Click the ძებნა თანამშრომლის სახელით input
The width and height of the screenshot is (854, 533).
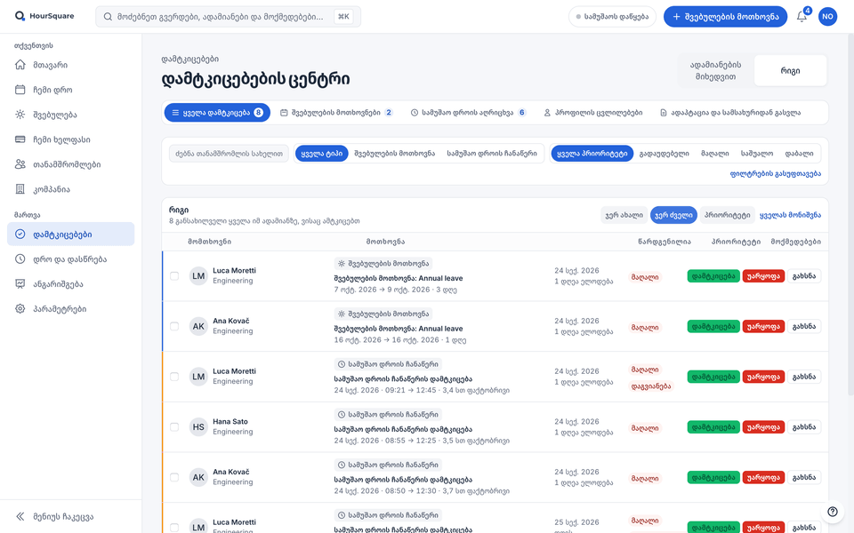point(229,154)
